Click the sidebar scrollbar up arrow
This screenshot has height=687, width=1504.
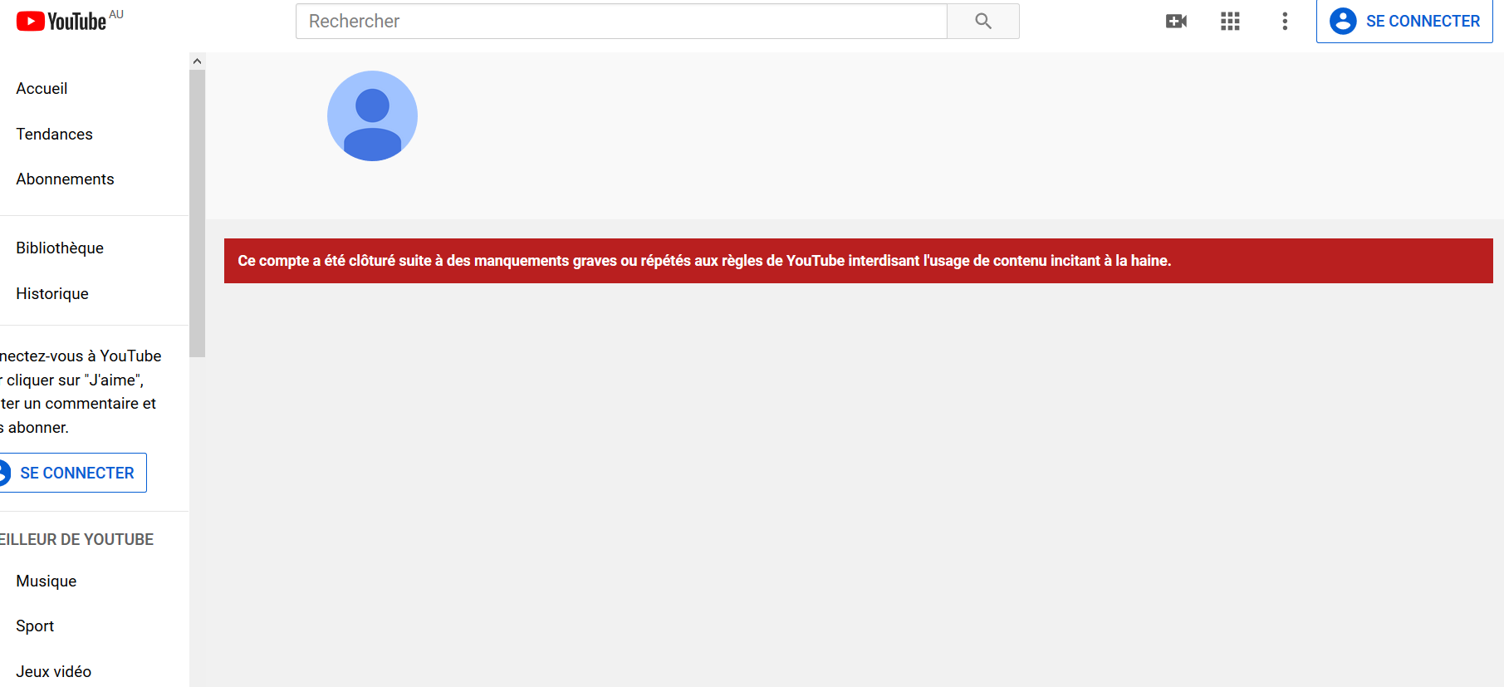point(197,61)
